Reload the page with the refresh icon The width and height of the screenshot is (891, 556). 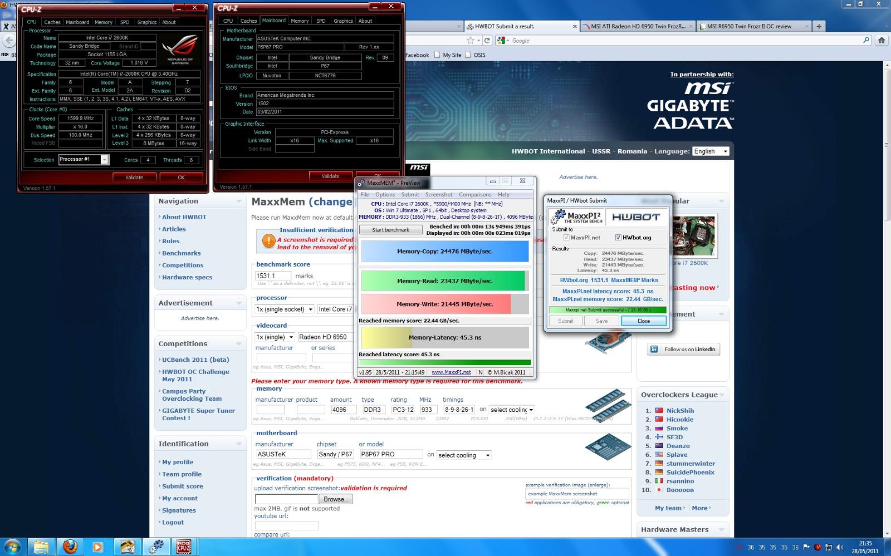click(487, 40)
